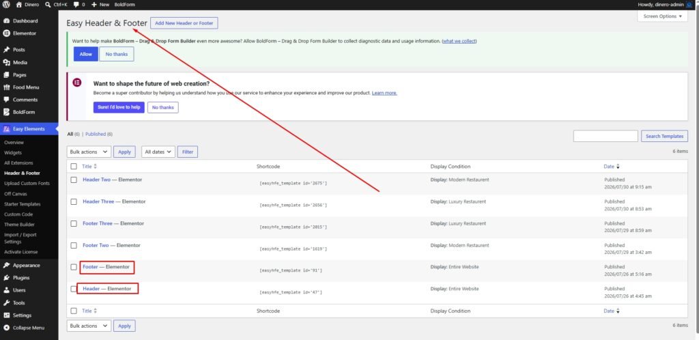Check the Header — Elementor row checkbox
The height and width of the screenshot is (340, 699).
74,289
